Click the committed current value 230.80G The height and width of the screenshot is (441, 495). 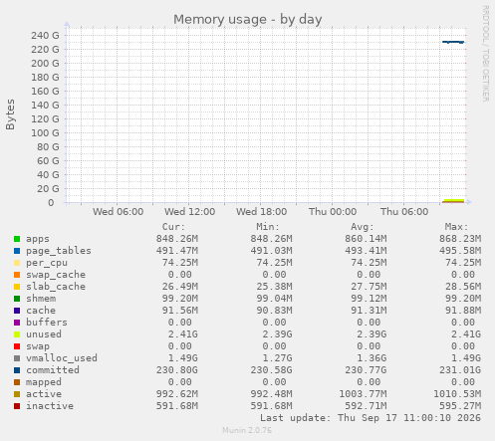177,370
